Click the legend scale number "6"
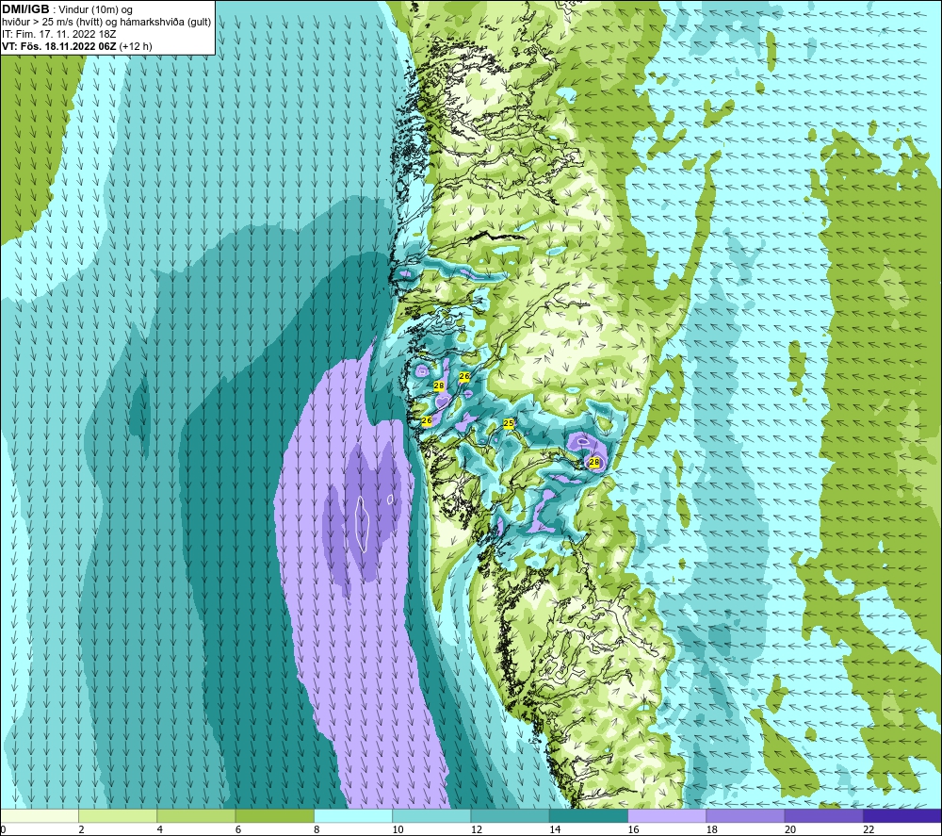 (238, 830)
